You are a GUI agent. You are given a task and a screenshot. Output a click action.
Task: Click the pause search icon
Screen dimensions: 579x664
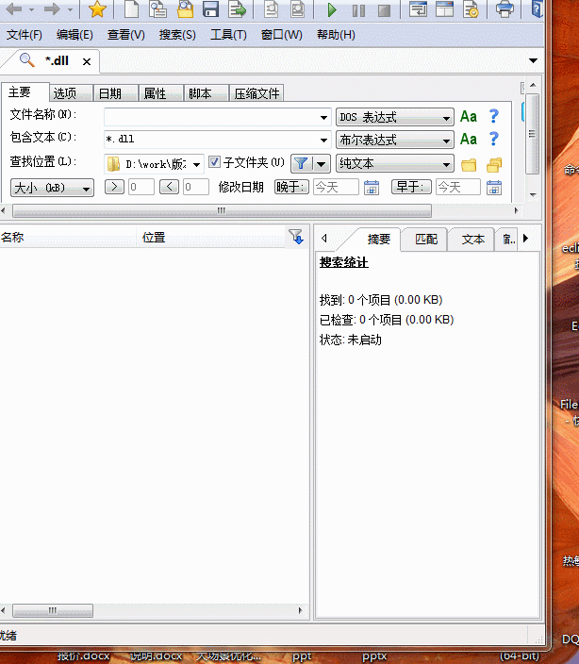coord(358,10)
